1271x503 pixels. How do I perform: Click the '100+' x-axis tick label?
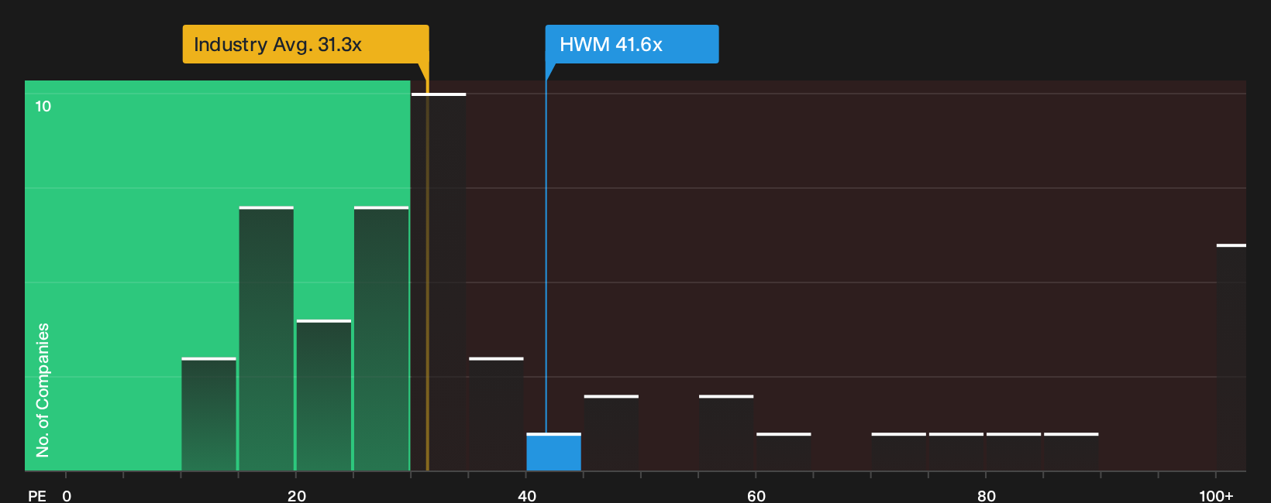point(1216,496)
